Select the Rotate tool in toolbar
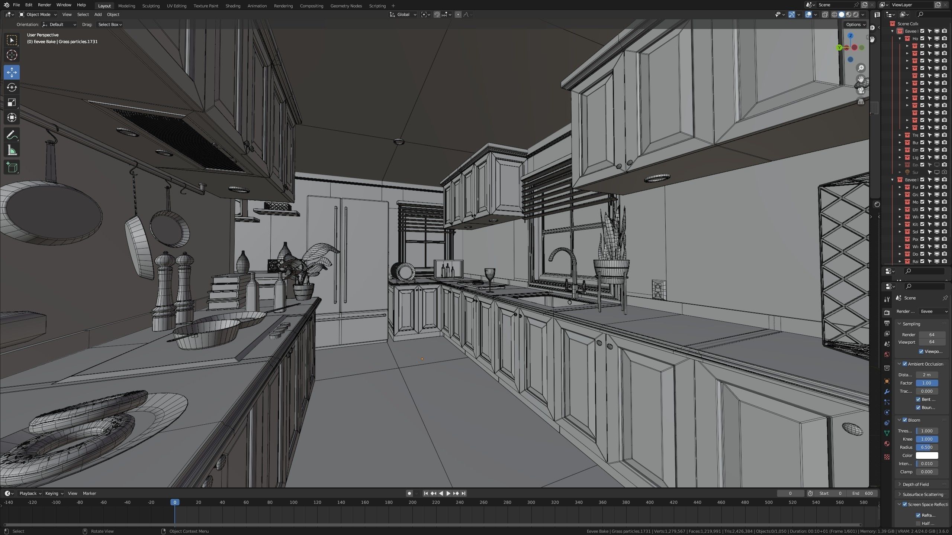This screenshot has width=952, height=535. [x=12, y=87]
